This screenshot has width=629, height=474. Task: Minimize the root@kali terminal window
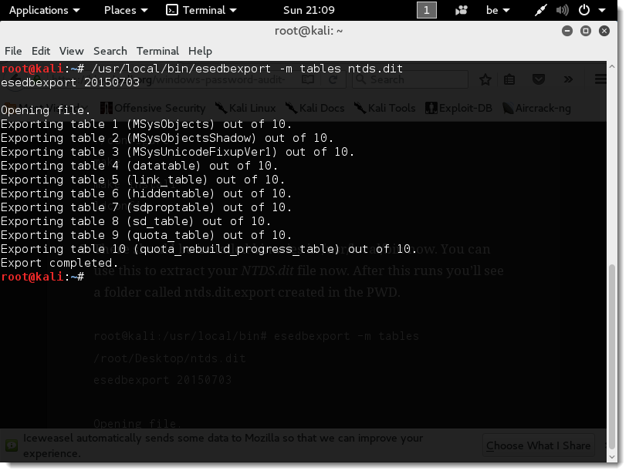(570, 31)
